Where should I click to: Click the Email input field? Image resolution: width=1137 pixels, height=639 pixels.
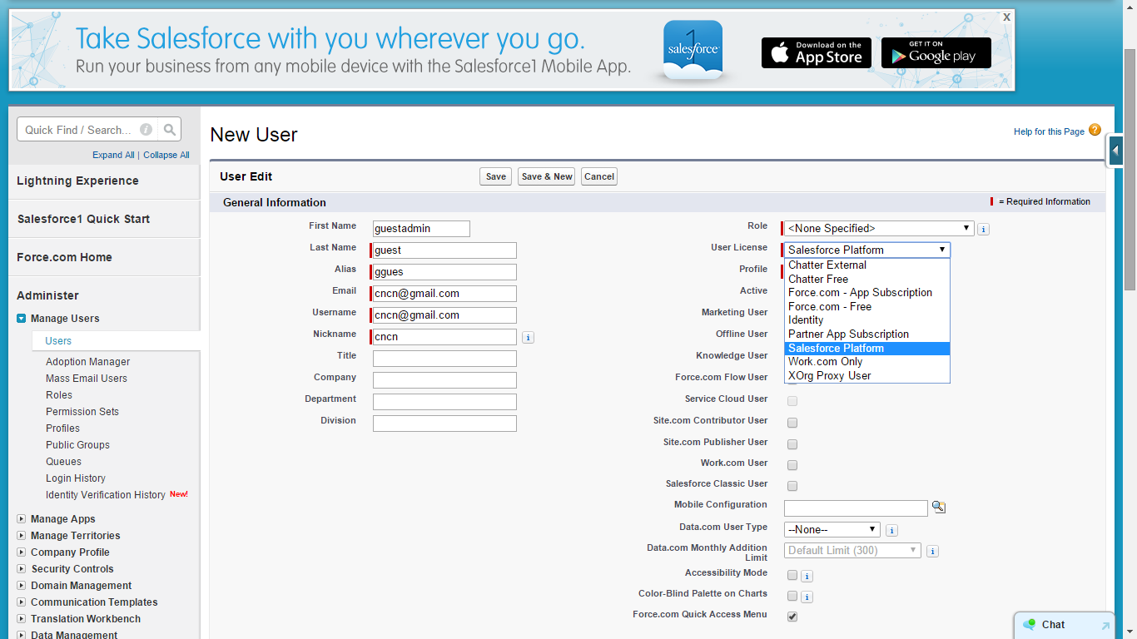[x=444, y=294]
